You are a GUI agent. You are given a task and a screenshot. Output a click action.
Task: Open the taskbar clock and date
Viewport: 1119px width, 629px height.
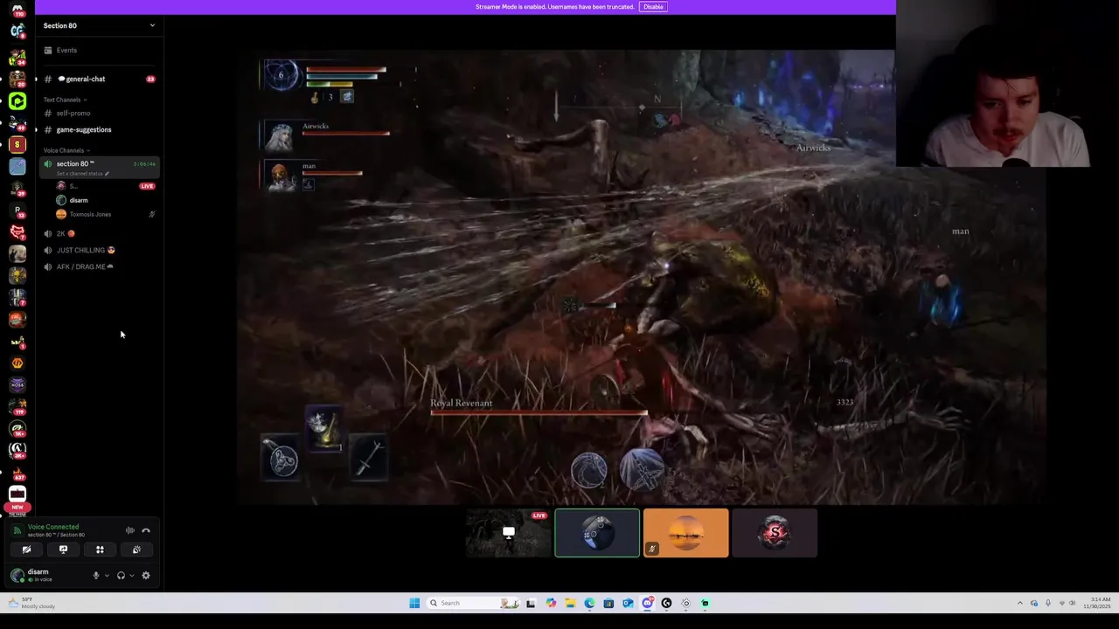1096,603
